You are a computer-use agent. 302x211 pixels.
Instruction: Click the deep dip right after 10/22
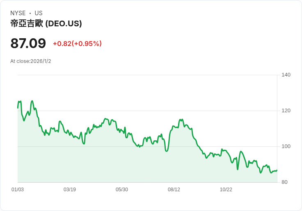(238, 169)
